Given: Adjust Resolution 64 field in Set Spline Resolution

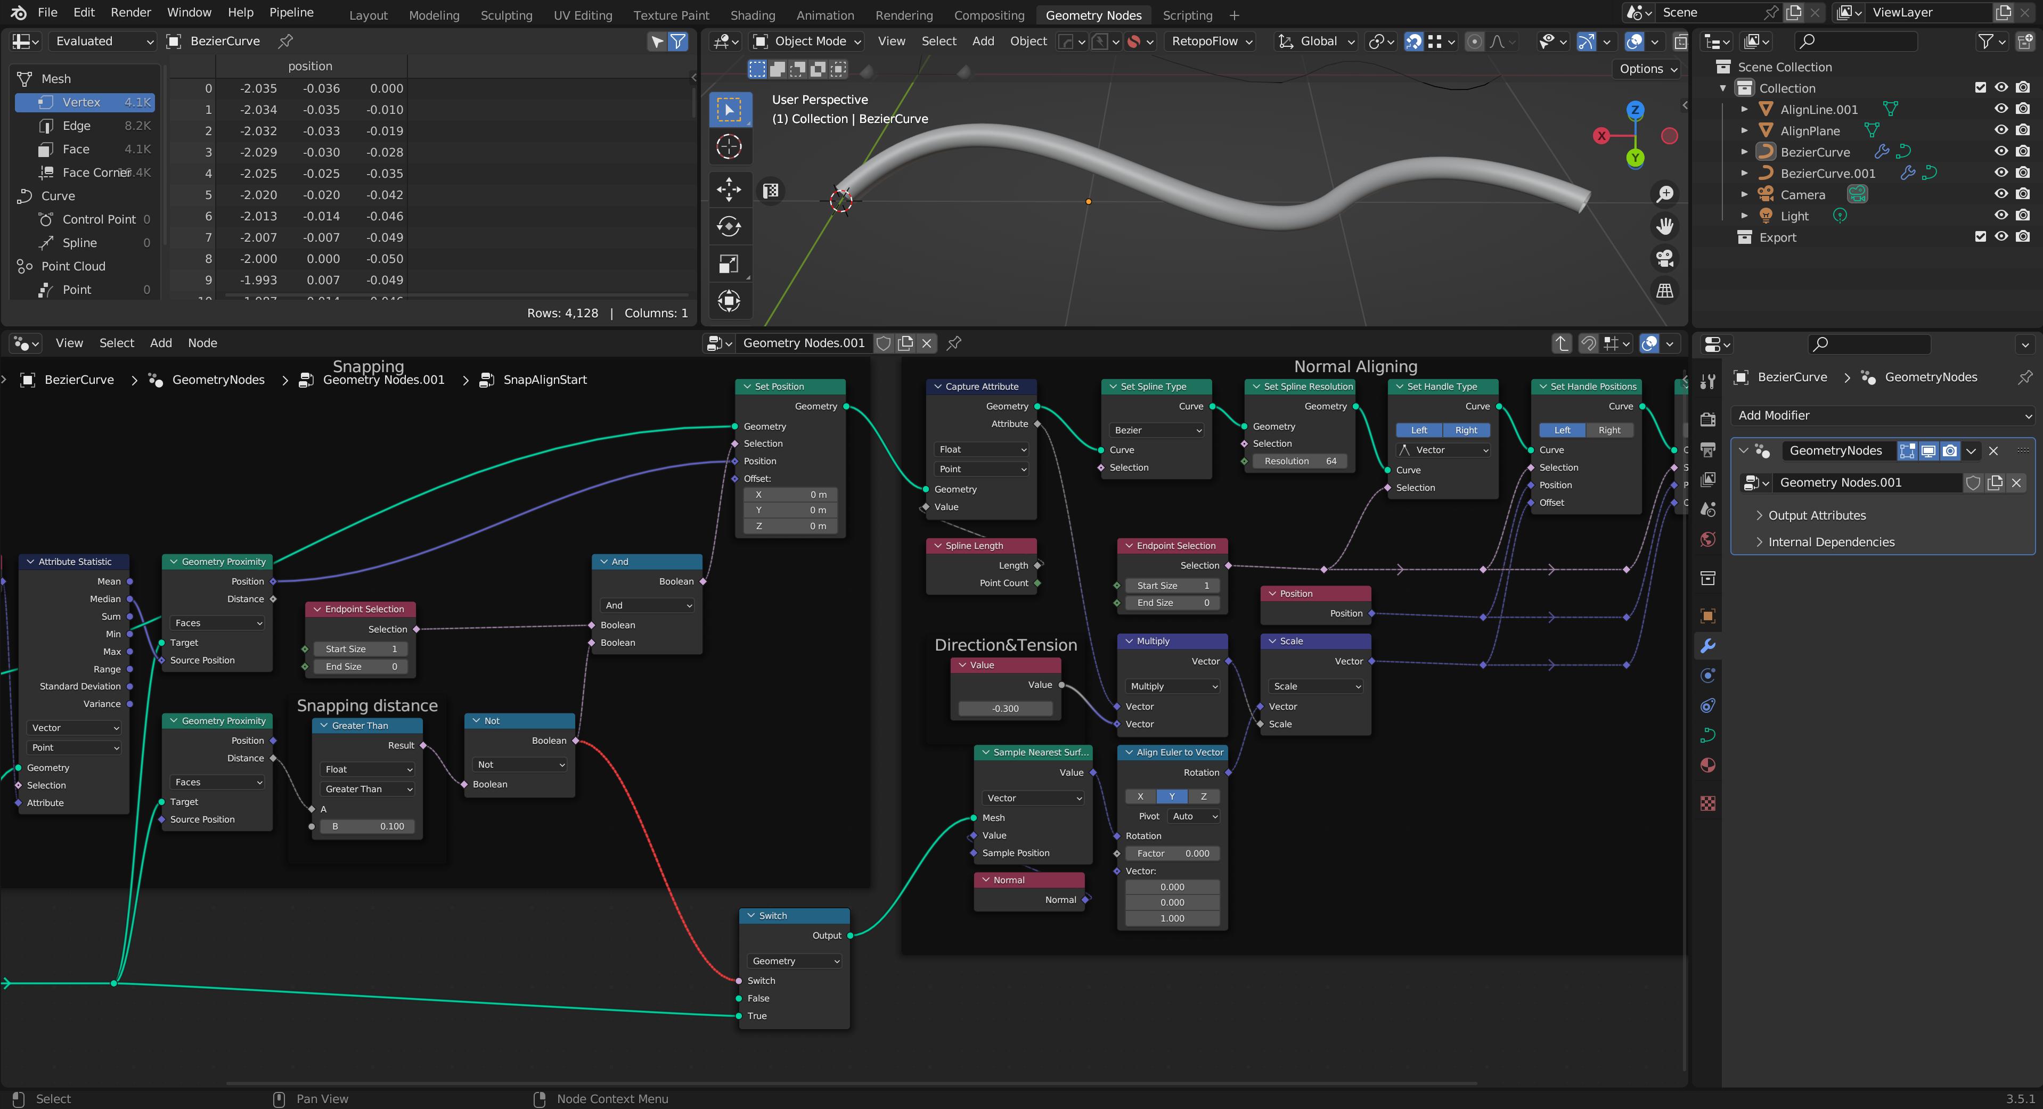Looking at the screenshot, I should tap(1299, 462).
